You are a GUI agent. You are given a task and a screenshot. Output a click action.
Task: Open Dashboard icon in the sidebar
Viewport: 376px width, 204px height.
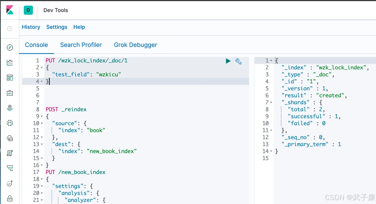pyautogui.click(x=10, y=78)
